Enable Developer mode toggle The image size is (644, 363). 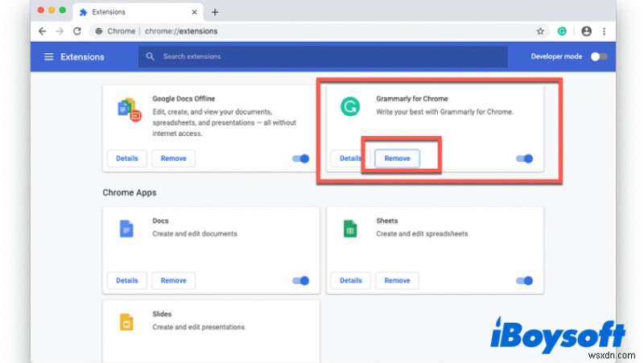[x=598, y=56]
